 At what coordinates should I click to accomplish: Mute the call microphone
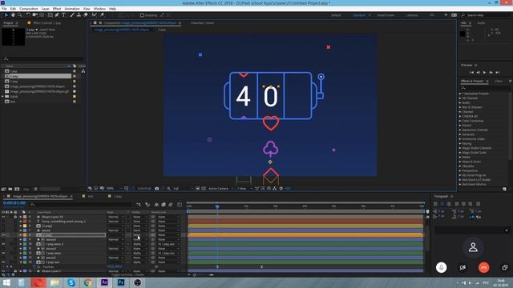point(441,267)
